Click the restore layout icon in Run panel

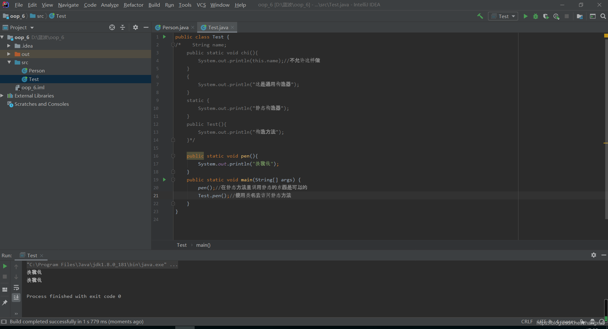click(5, 290)
